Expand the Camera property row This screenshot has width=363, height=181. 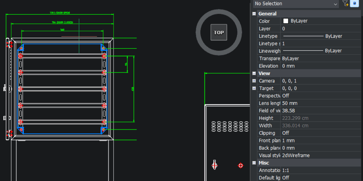[x=254, y=81]
